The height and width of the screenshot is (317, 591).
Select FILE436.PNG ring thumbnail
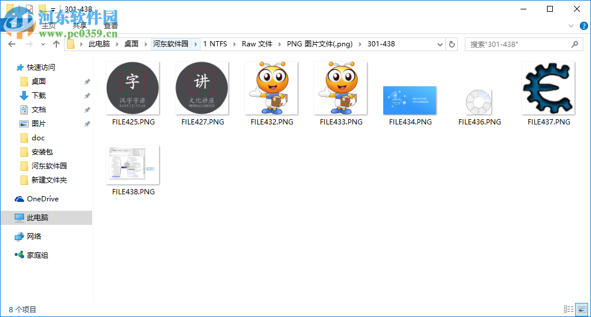479,102
